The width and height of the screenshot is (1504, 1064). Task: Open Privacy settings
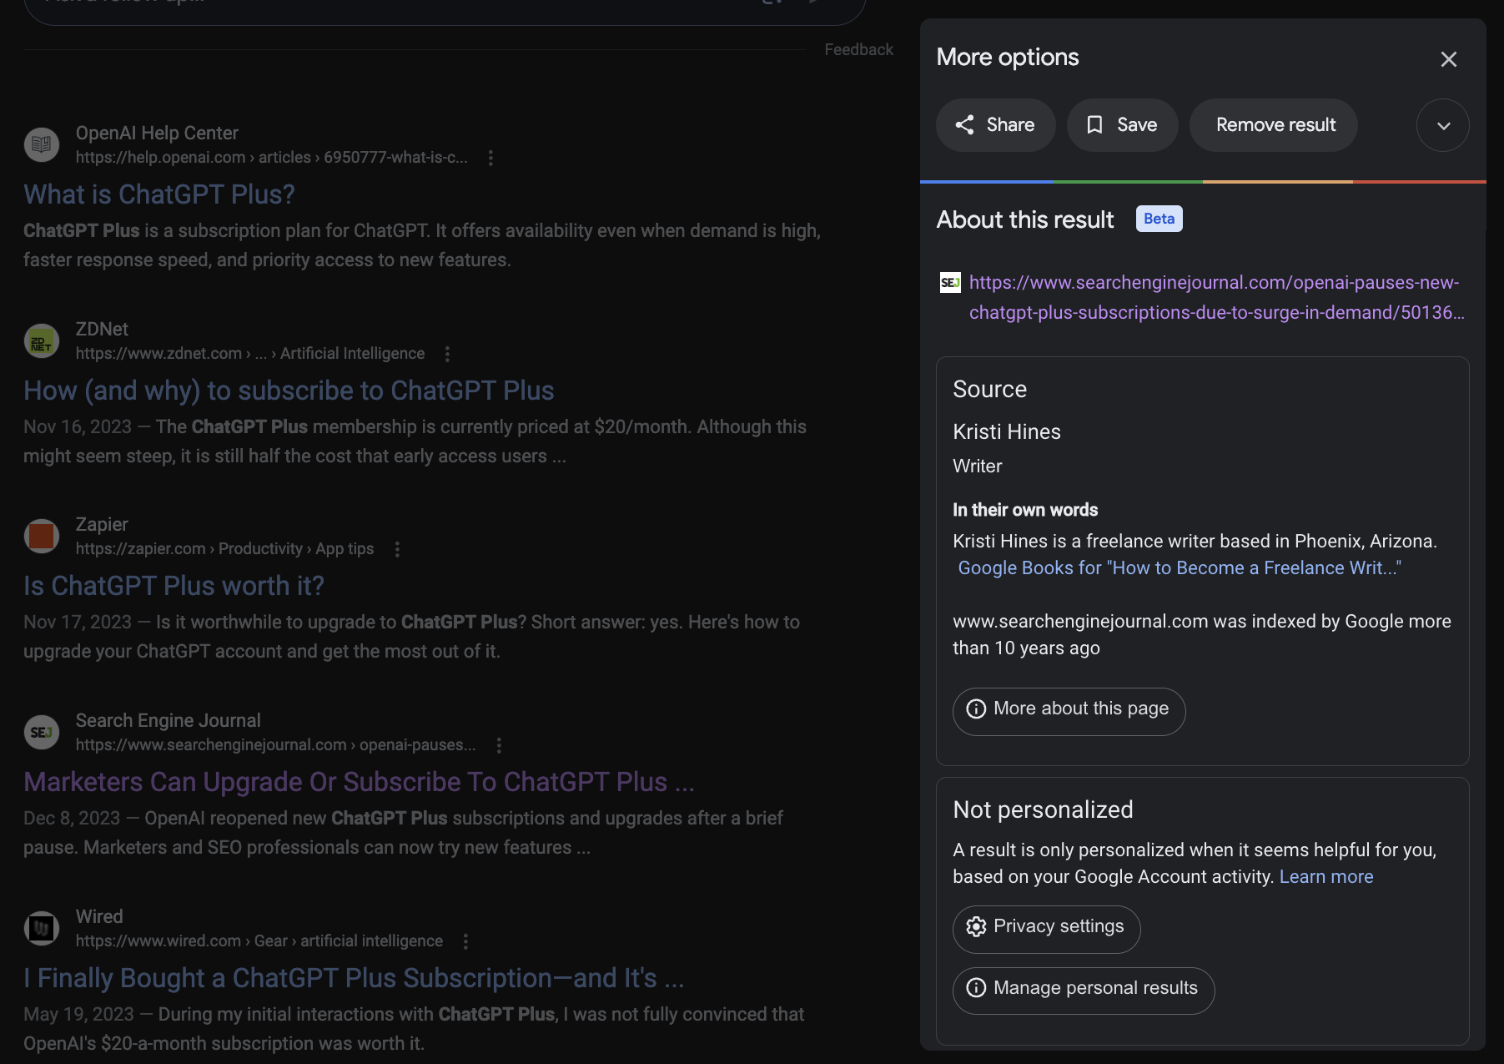point(1046,929)
